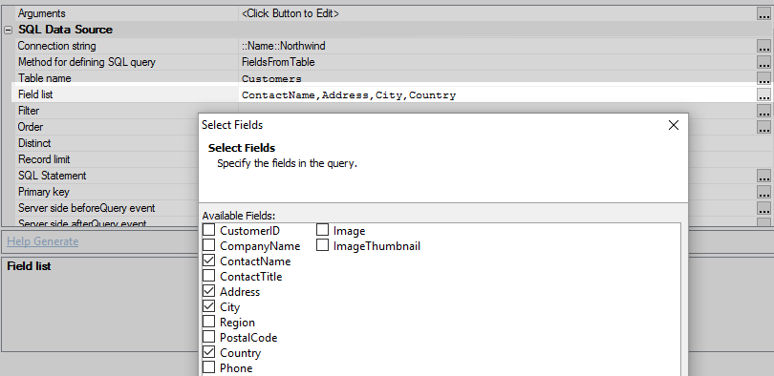Select Server side beforeQuery event label

click(x=86, y=208)
